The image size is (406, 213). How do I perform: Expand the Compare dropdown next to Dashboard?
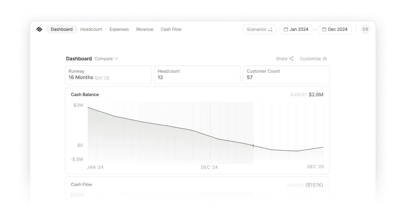click(106, 58)
